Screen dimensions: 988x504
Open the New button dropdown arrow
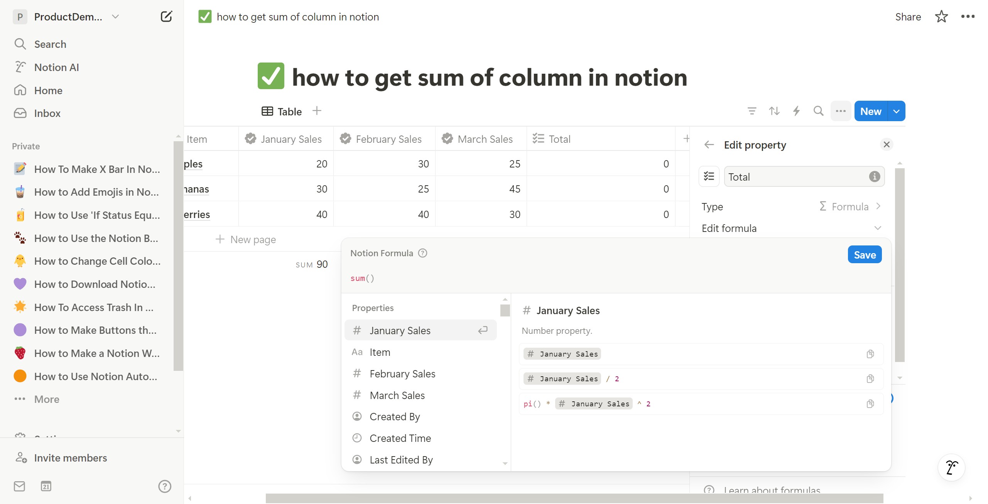tap(896, 111)
